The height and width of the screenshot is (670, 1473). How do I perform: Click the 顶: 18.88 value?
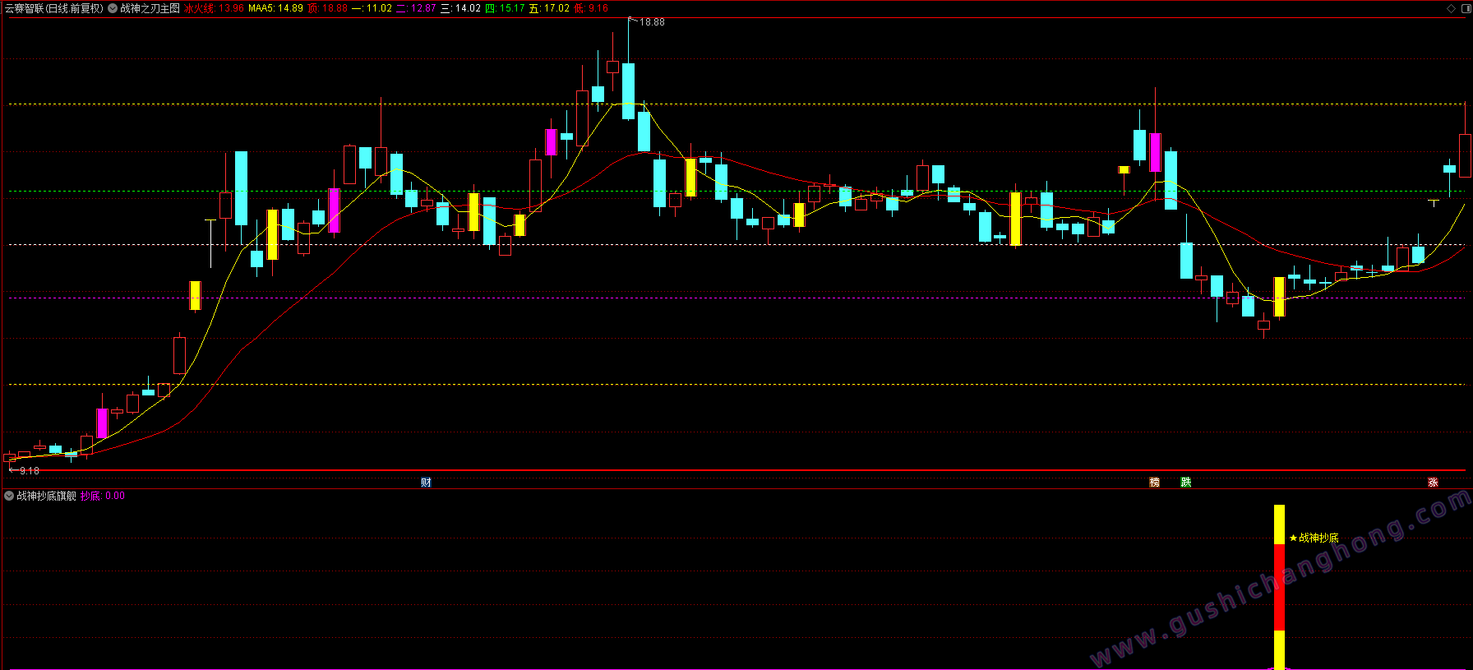[328, 8]
